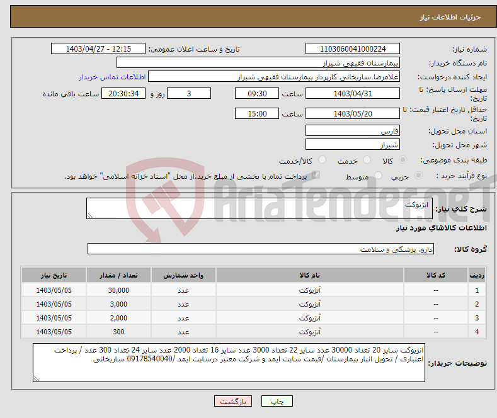Click the price validity time 15:00
Image resolution: width=497 pixels, height=418 pixels.
tap(257, 113)
